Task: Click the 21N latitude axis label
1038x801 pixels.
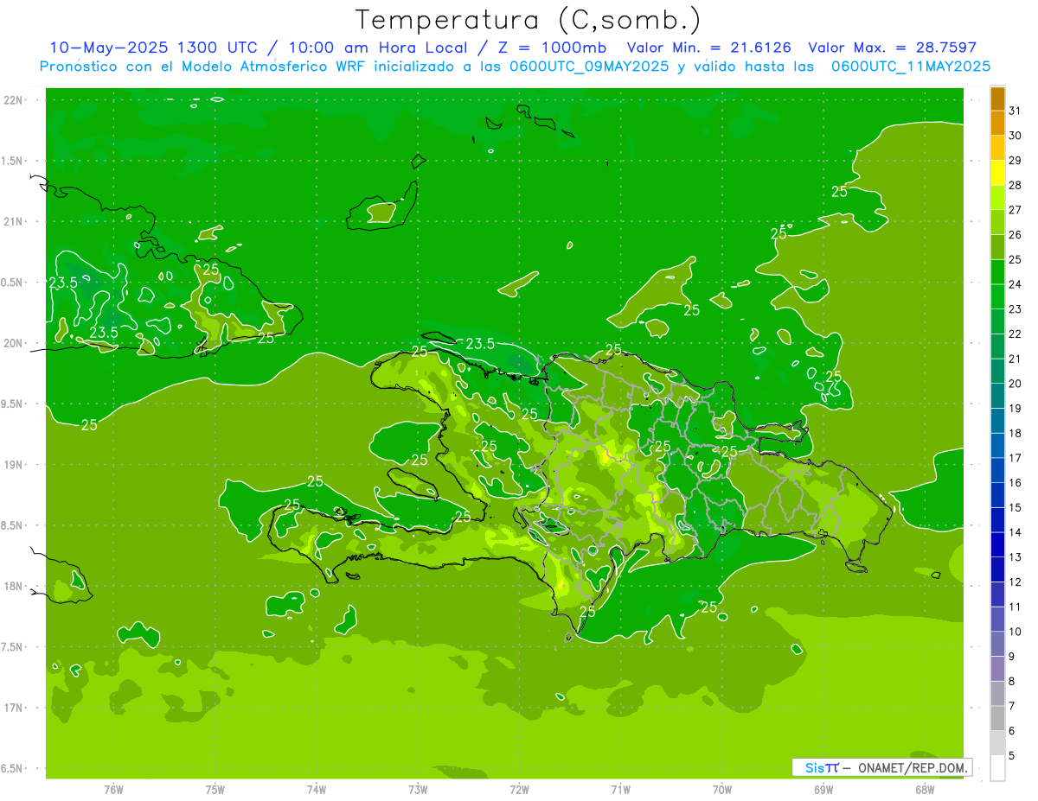Action: pos(13,222)
